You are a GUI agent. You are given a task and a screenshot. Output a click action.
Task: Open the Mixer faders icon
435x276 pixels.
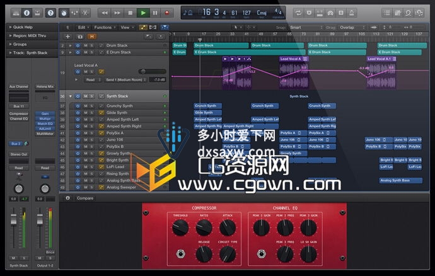(74, 13)
